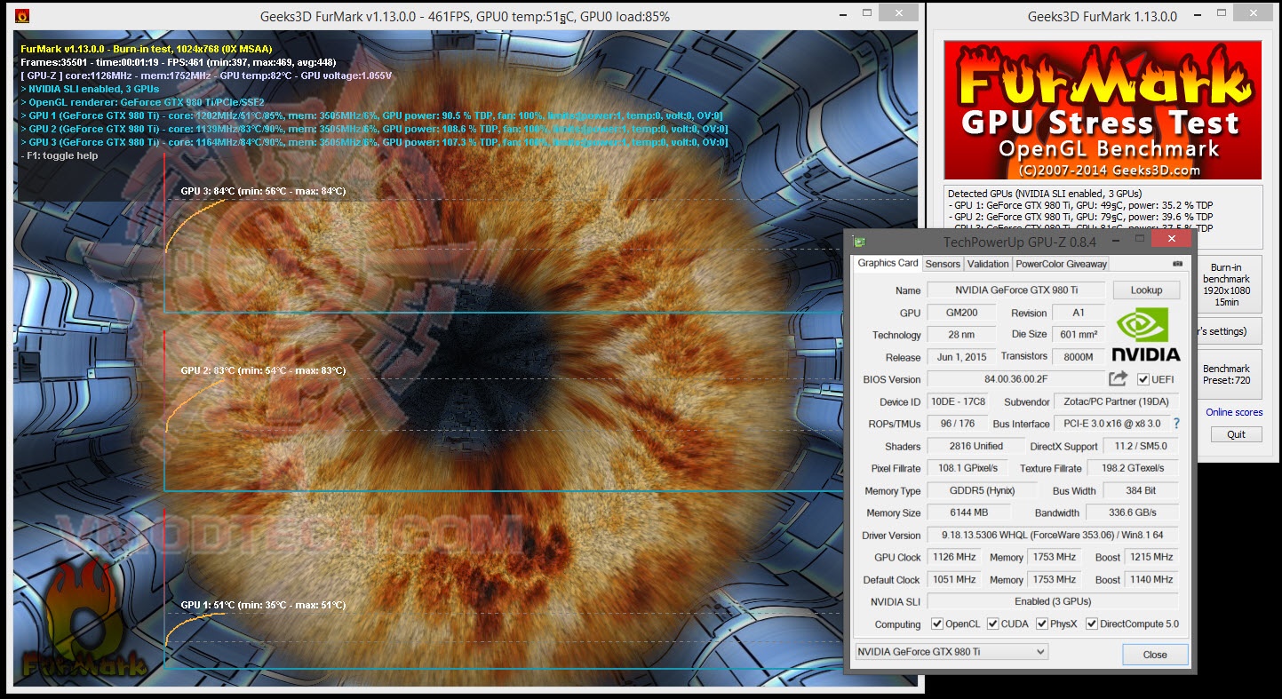Click the Subvendor value Zotac/PC Partner (19DA)
This screenshot has height=699, width=1282.
[1116, 401]
